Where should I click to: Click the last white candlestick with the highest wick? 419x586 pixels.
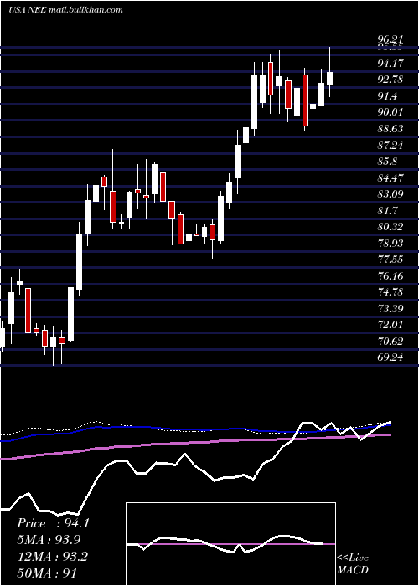pyautogui.click(x=329, y=79)
